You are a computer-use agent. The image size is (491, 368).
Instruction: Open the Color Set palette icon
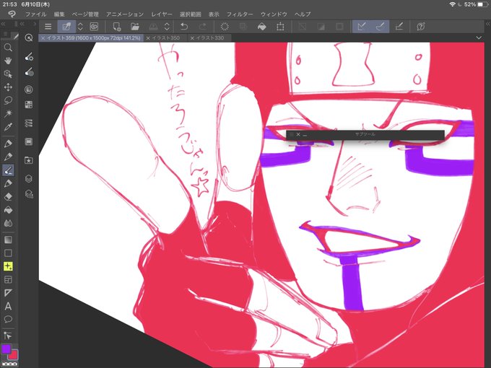[x=28, y=105]
